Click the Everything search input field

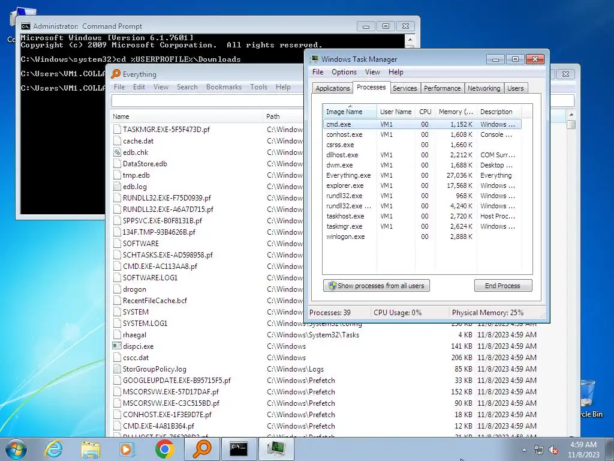(207, 101)
